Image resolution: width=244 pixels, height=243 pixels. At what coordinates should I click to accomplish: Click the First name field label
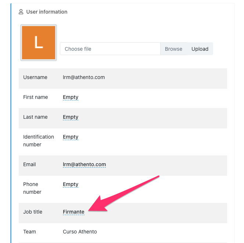[36, 97]
